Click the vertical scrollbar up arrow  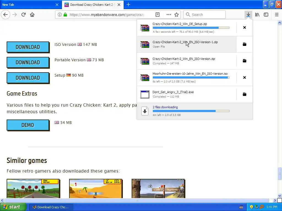280,23
